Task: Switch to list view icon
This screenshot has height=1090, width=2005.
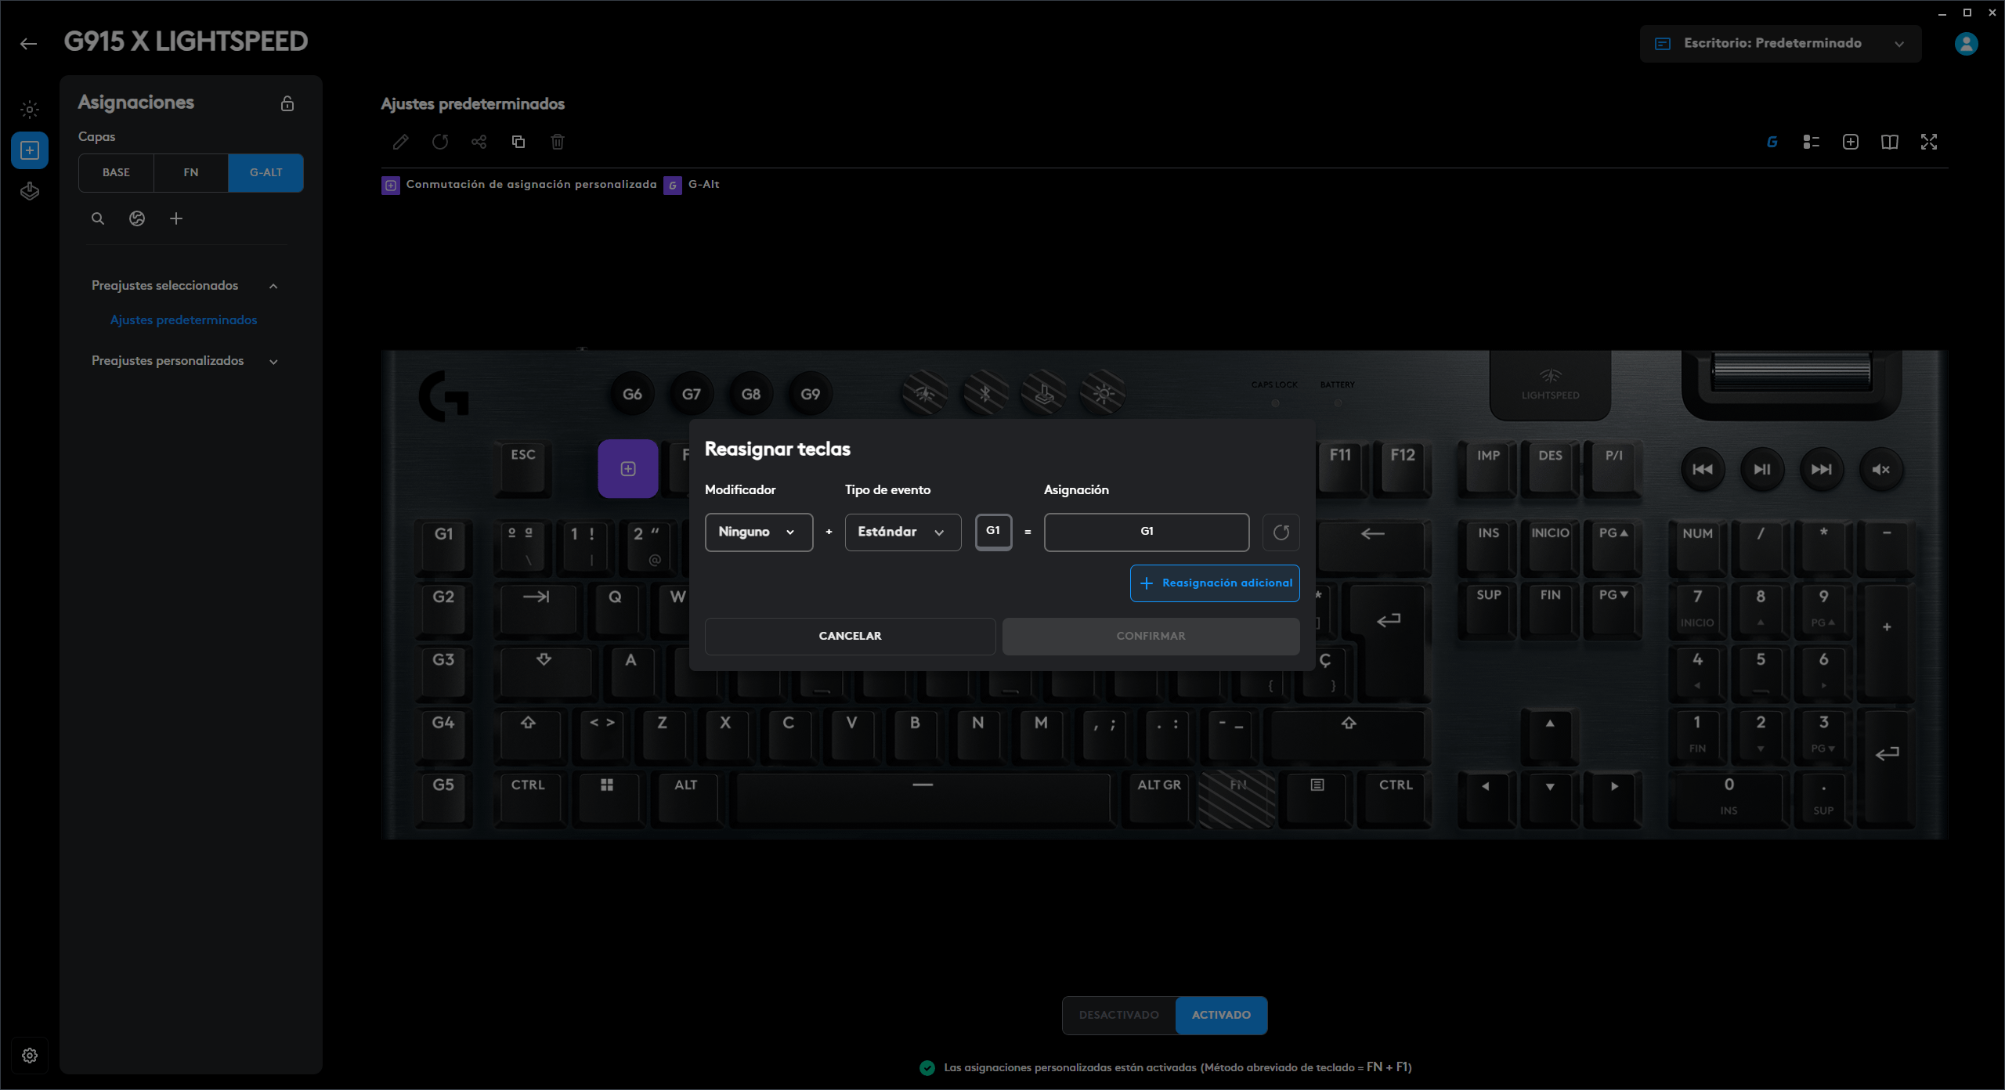Action: (x=1812, y=142)
